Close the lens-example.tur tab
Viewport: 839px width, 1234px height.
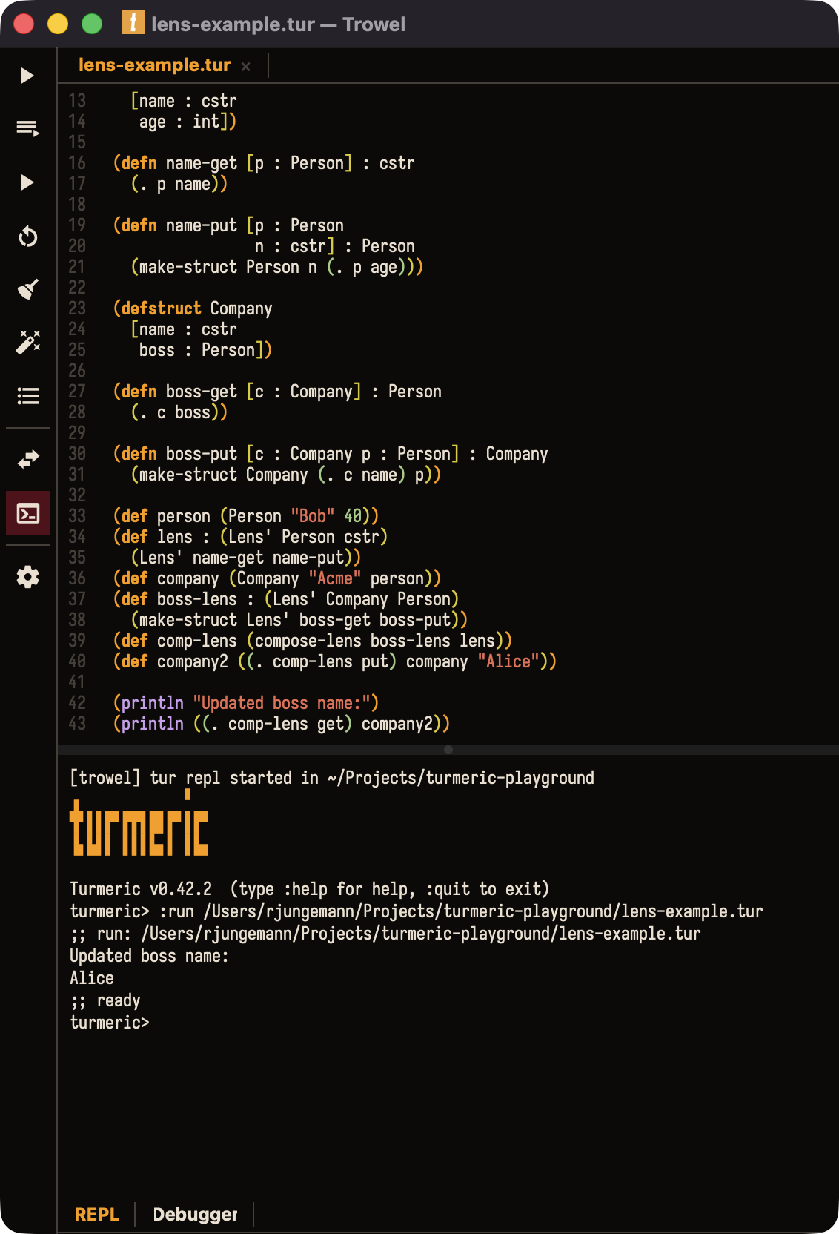[246, 67]
